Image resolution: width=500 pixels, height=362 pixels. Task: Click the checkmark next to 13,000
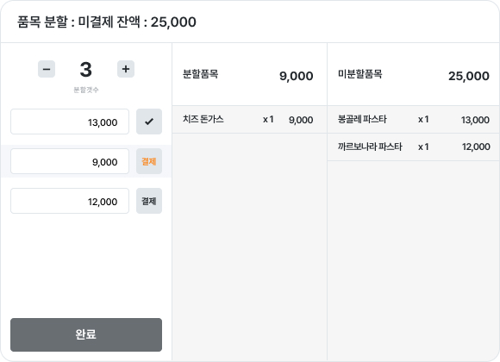(149, 122)
